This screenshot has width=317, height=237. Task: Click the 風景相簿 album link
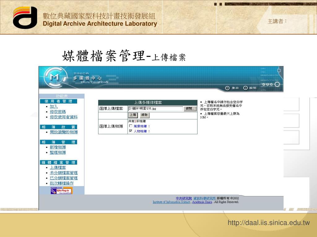140,126
